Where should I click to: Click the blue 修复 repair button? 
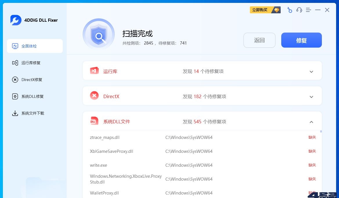pyautogui.click(x=301, y=40)
